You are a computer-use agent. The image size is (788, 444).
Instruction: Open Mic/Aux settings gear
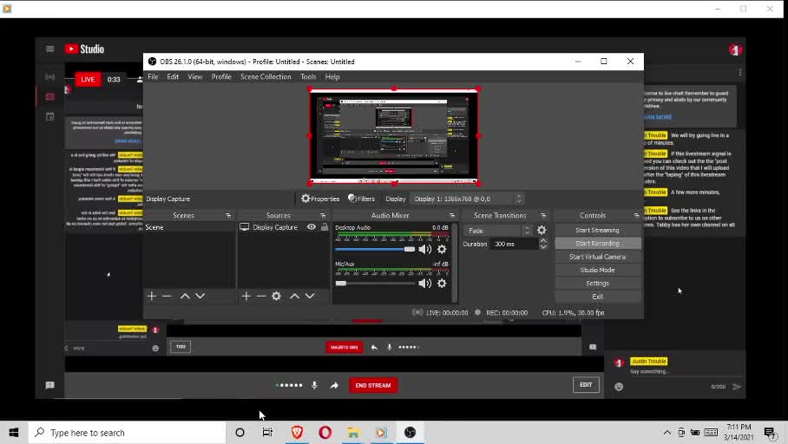point(442,284)
